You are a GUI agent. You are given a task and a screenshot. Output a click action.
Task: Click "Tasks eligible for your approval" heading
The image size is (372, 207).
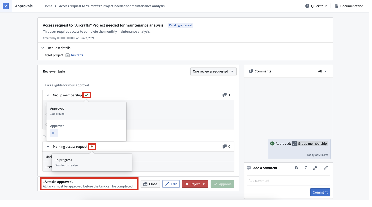click(x=66, y=85)
